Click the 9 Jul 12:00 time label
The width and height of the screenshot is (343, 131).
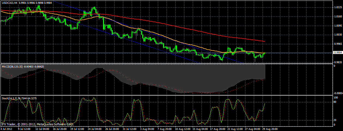[25, 129]
